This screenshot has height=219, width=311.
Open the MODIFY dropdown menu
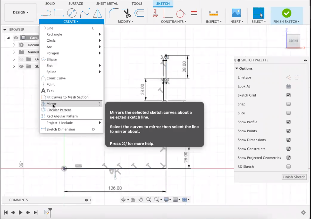tap(125, 22)
